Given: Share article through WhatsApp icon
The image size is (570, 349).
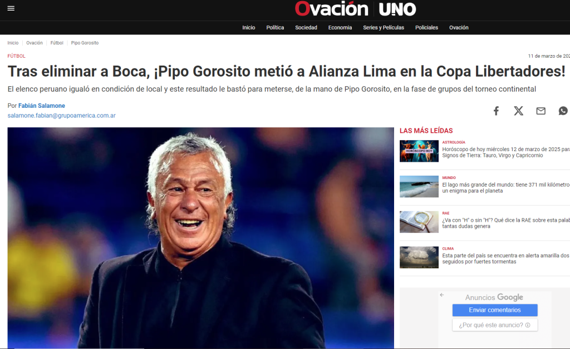Looking at the screenshot, I should coord(563,111).
